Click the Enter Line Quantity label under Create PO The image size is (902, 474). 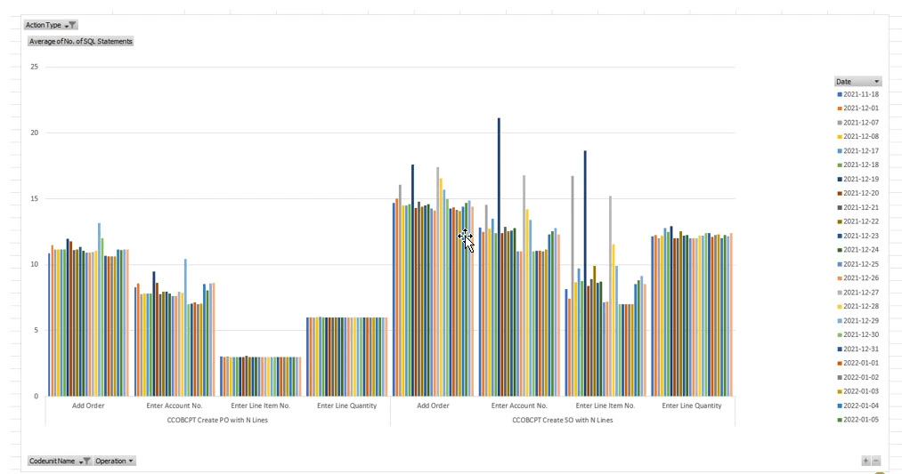tap(346, 406)
